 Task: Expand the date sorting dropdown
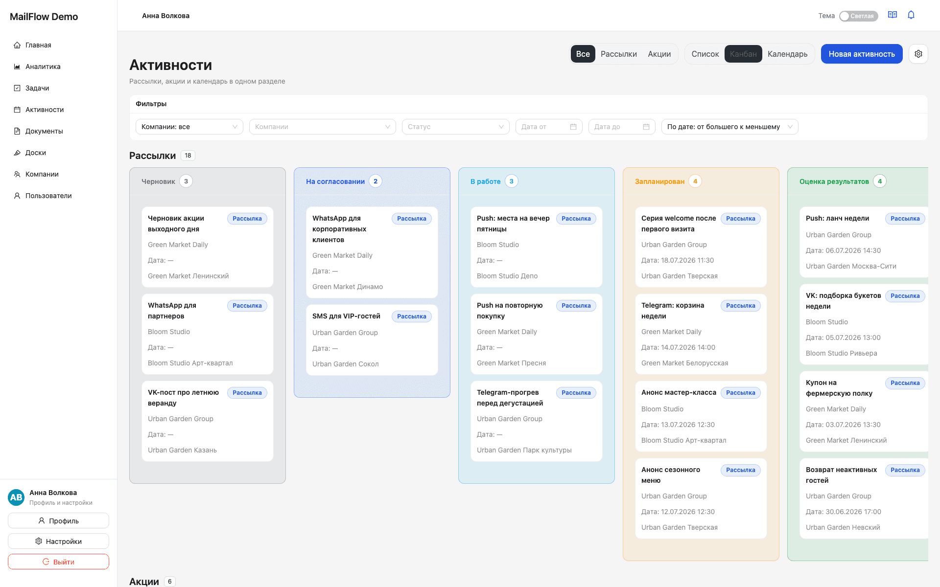[729, 127]
